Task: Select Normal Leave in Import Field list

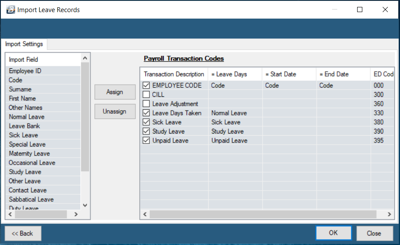Action: point(43,117)
